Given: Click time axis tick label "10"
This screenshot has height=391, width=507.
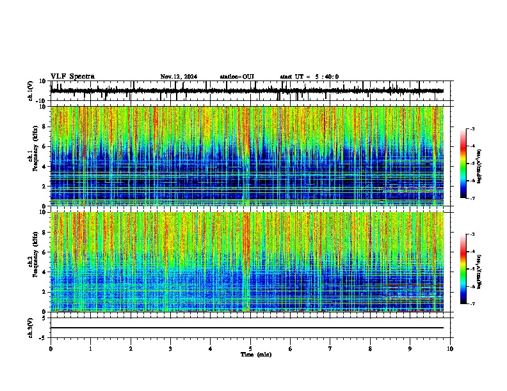Looking at the screenshot, I should click(450, 349).
